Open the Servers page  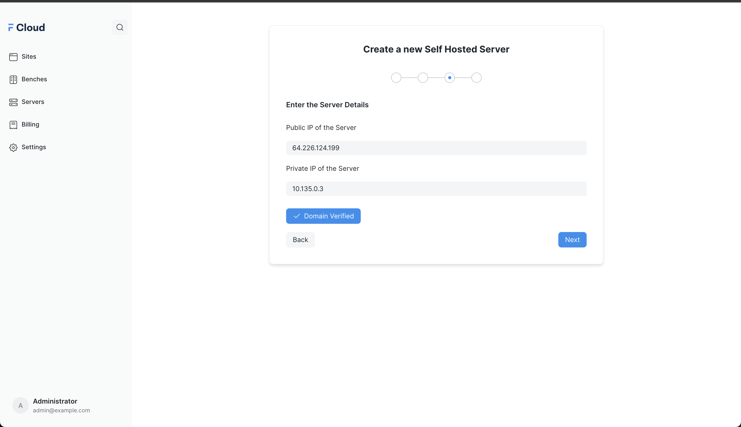(33, 102)
